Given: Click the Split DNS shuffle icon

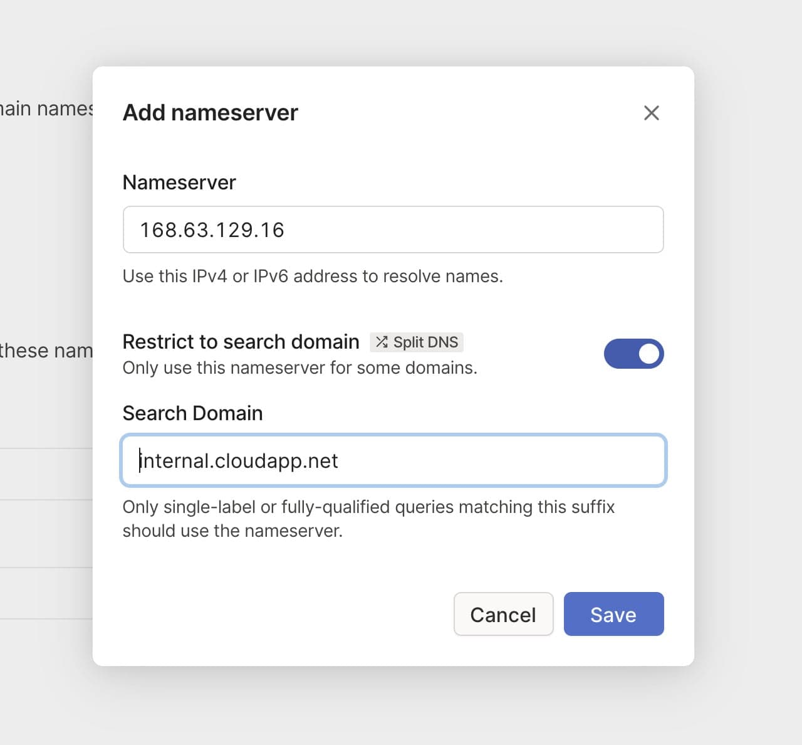Looking at the screenshot, I should [381, 342].
